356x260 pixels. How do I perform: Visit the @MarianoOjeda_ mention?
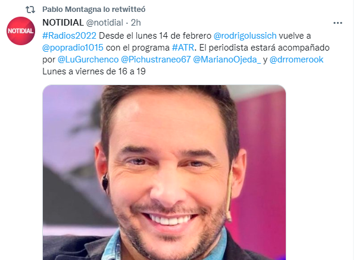click(227, 59)
